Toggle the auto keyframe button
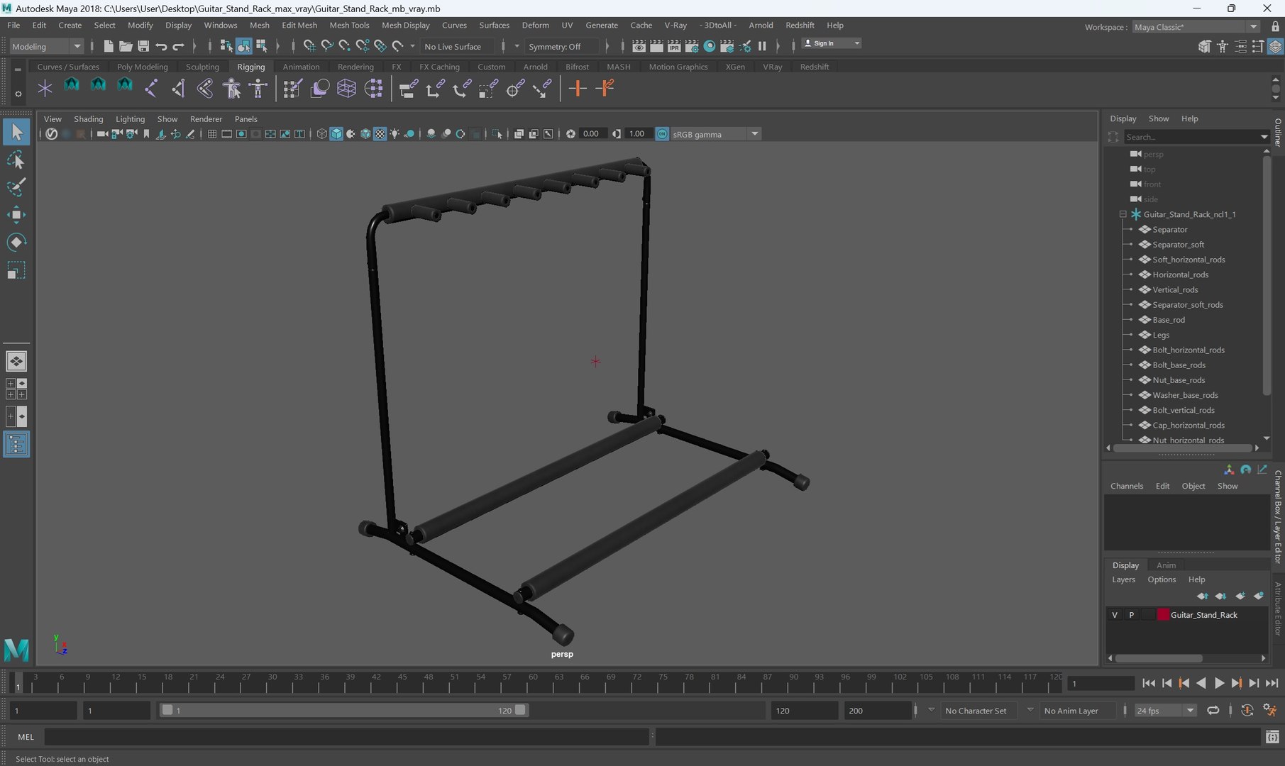 [1247, 710]
